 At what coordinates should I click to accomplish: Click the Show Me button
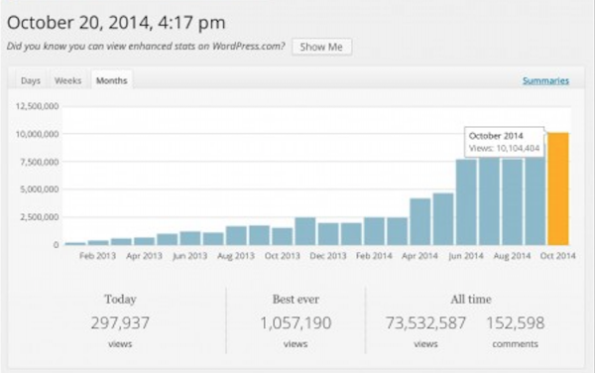321,47
